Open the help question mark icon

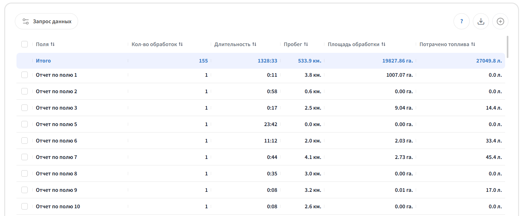click(462, 21)
